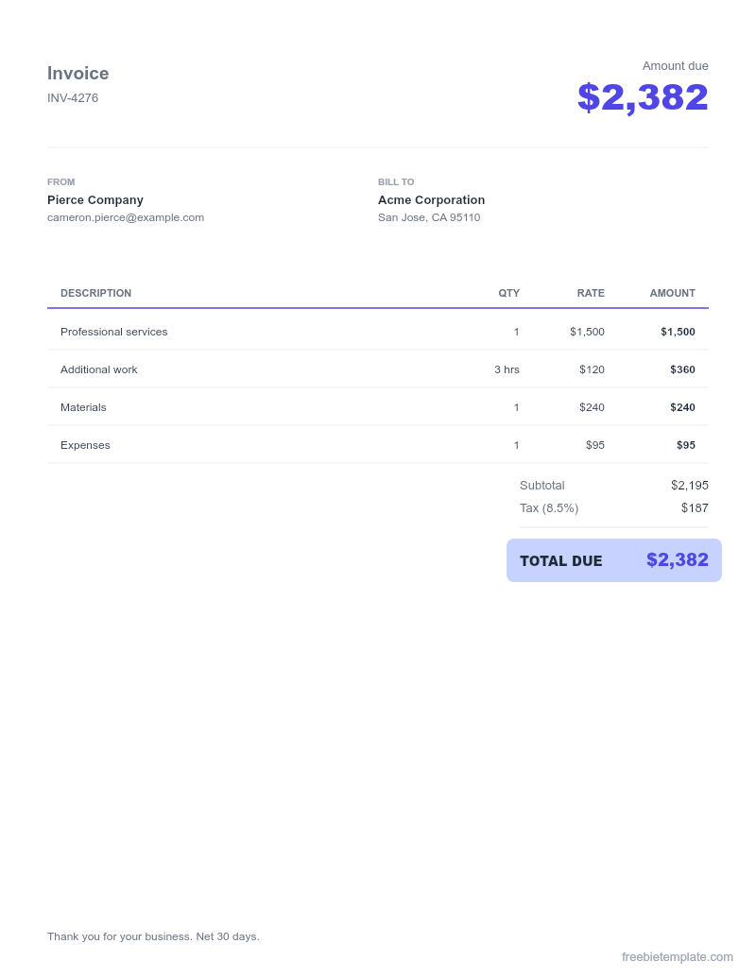
Task: Click the $1,500 rate cell
Action: tap(588, 332)
